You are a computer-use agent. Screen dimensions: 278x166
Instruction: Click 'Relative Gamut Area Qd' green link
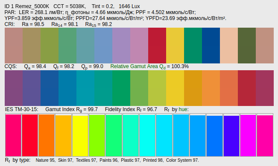tap(138, 66)
